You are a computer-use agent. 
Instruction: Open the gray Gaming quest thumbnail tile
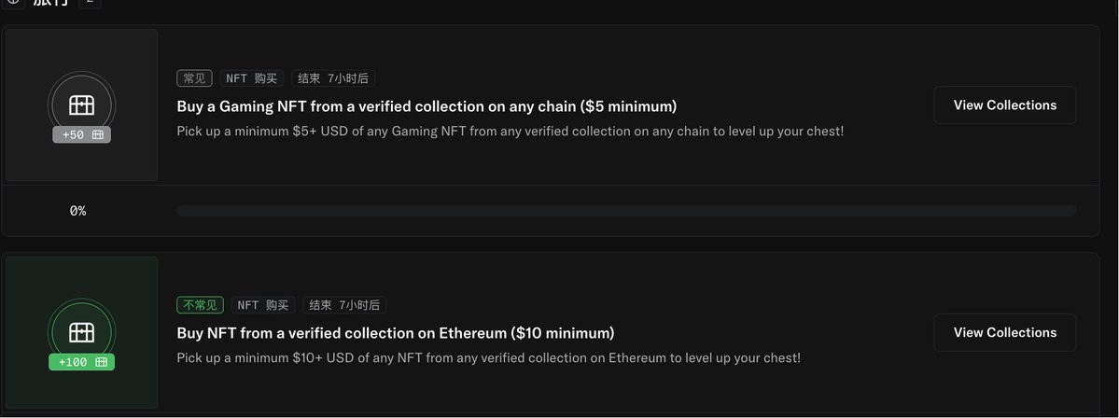(x=81, y=104)
